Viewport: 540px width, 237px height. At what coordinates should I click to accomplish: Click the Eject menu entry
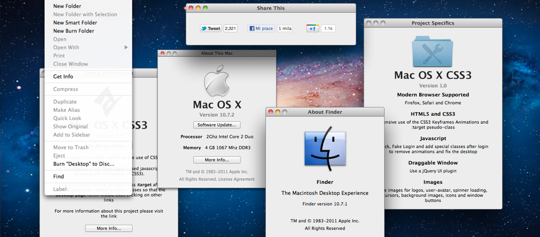[59, 156]
